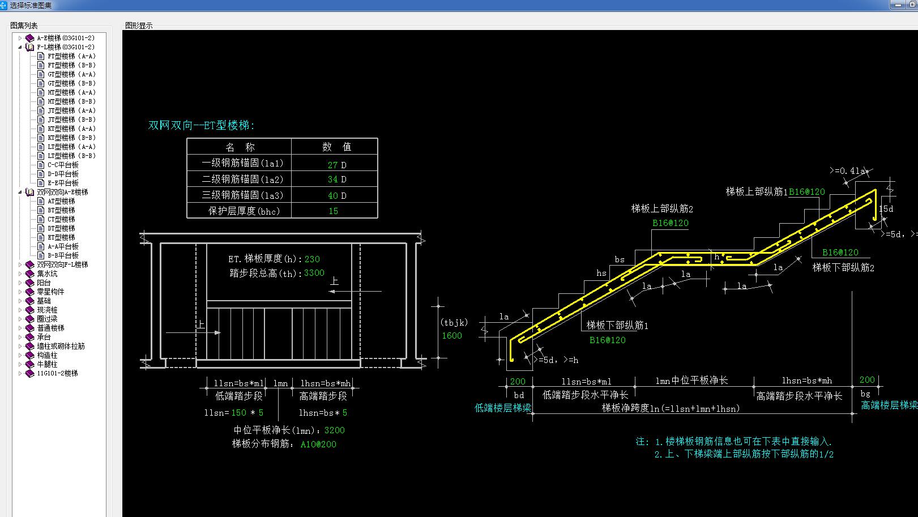Click the document icon beside JT型楼梯 (A-A)
This screenshot has width=918, height=517.
pos(41,110)
